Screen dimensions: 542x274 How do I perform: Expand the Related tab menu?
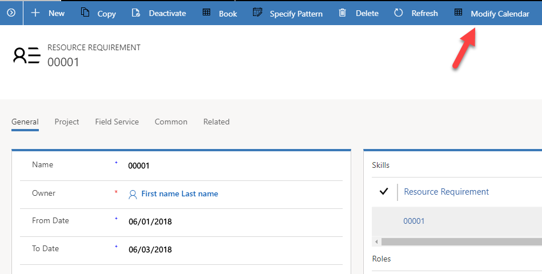[216, 122]
